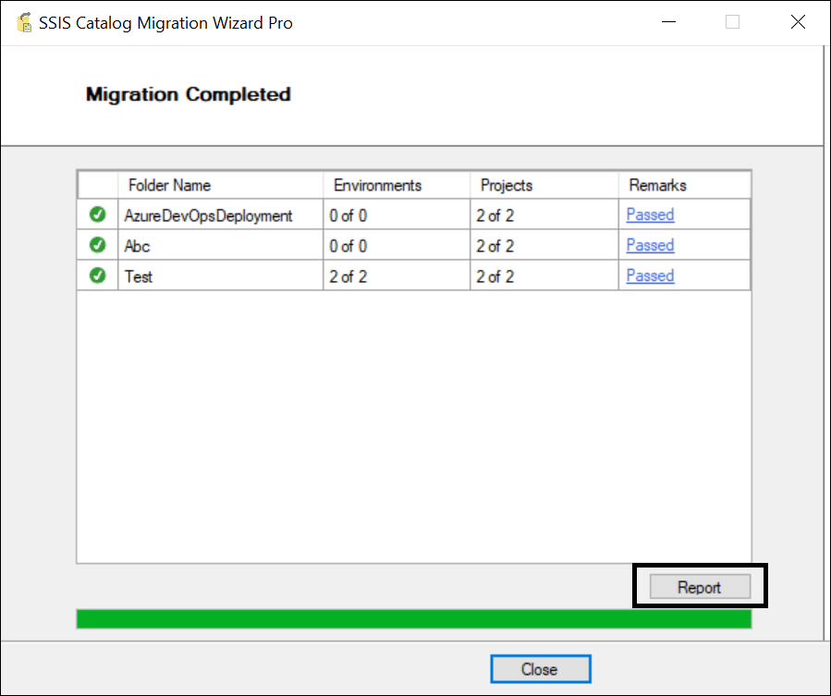Open the Passed link for Abc folder

pyautogui.click(x=650, y=245)
